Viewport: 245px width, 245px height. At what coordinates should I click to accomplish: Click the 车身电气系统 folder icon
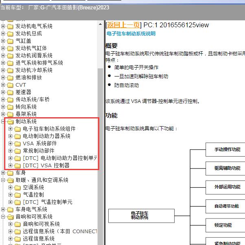(x=10, y=210)
